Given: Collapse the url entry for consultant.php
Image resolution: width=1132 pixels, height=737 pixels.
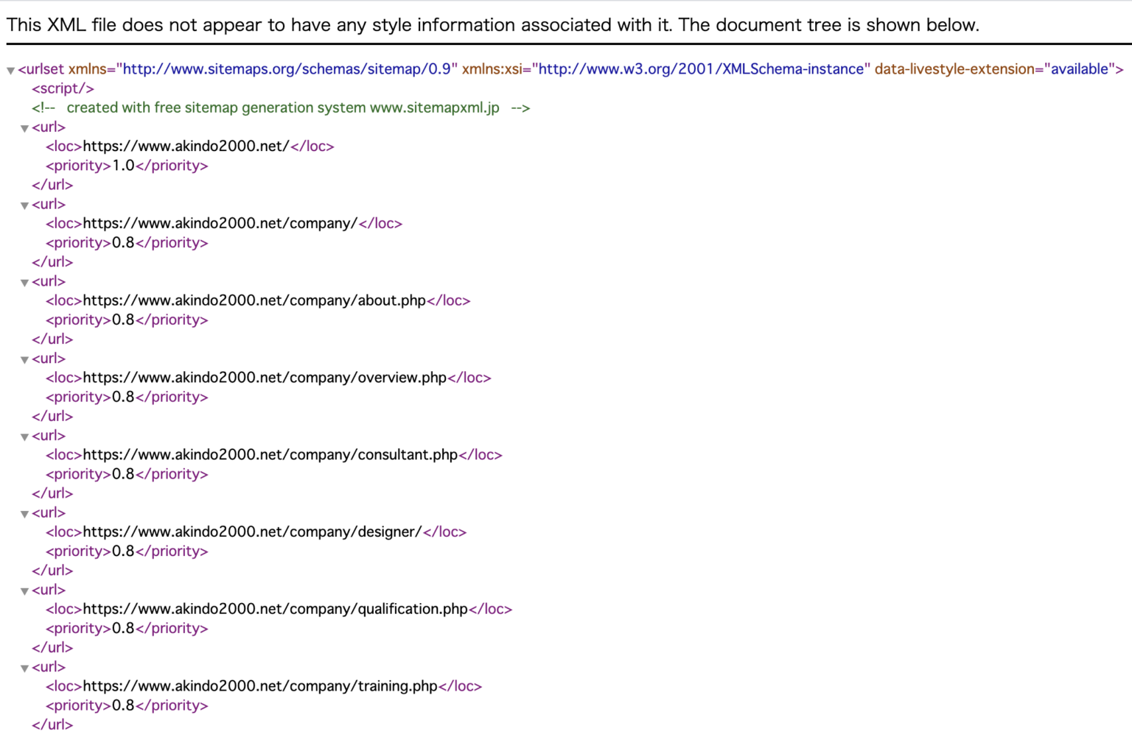Looking at the screenshot, I should point(24,437).
